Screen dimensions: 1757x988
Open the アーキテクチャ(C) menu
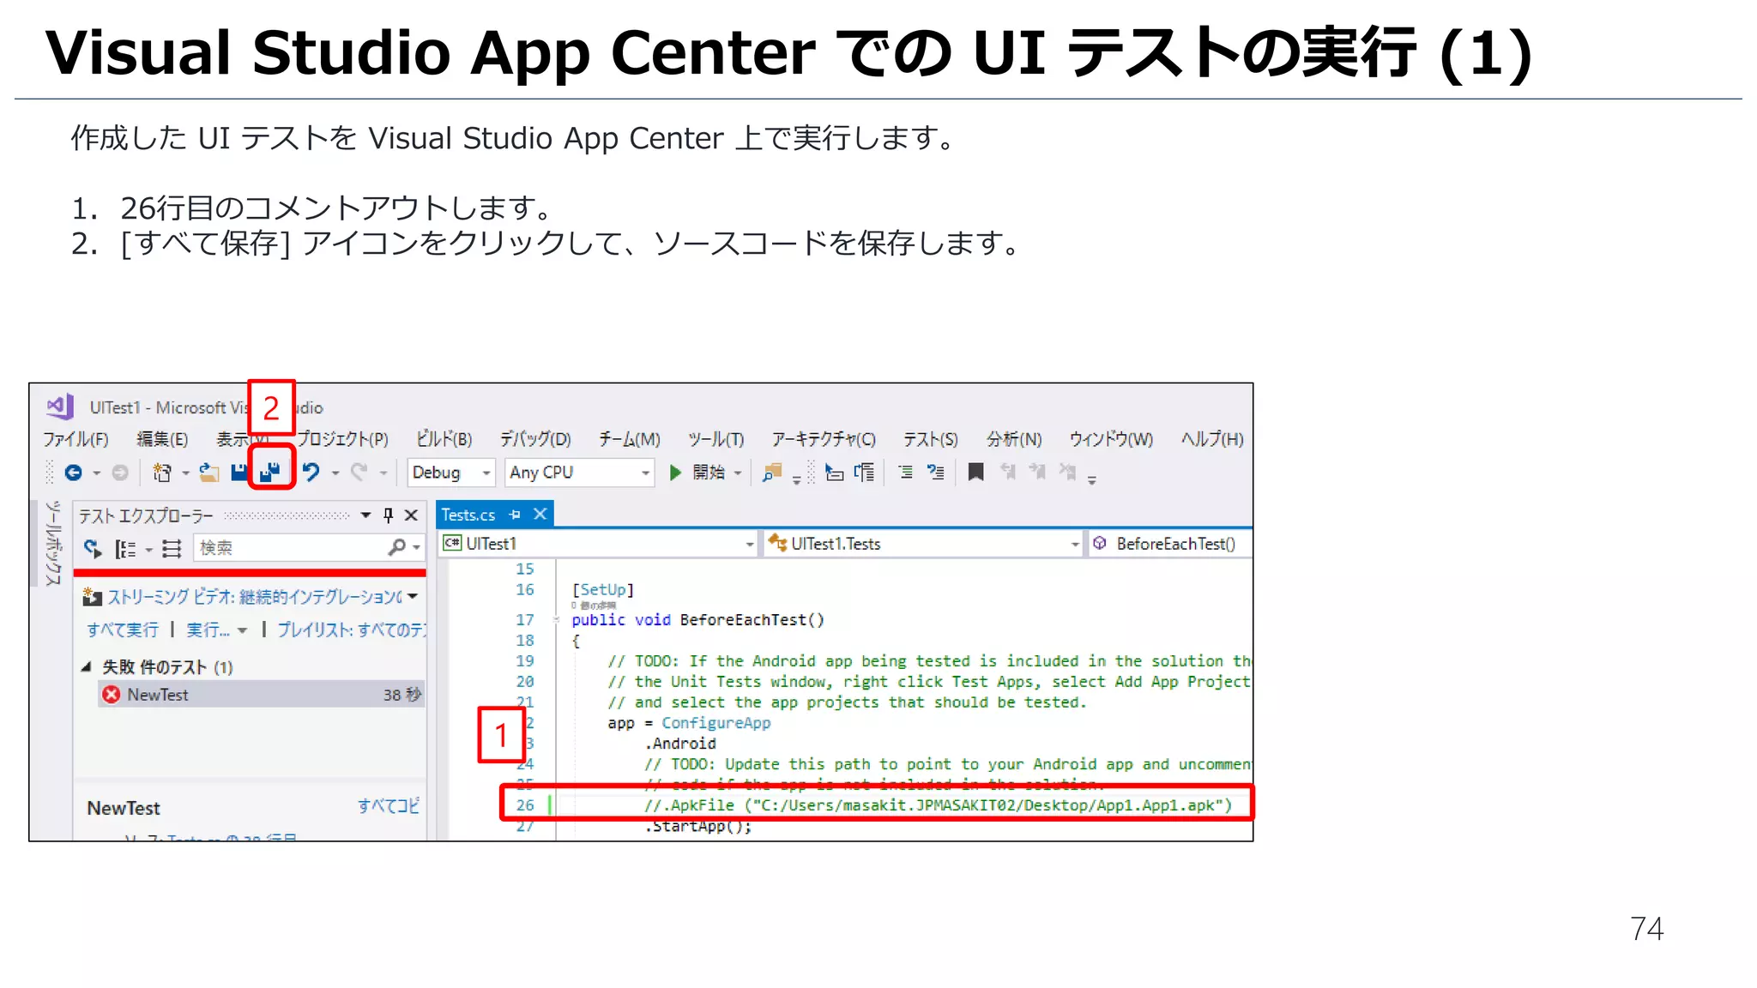click(x=824, y=439)
